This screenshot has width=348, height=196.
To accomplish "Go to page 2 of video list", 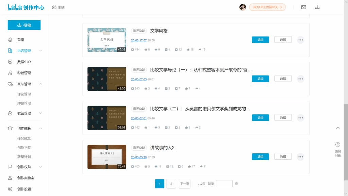I will click(171, 184).
